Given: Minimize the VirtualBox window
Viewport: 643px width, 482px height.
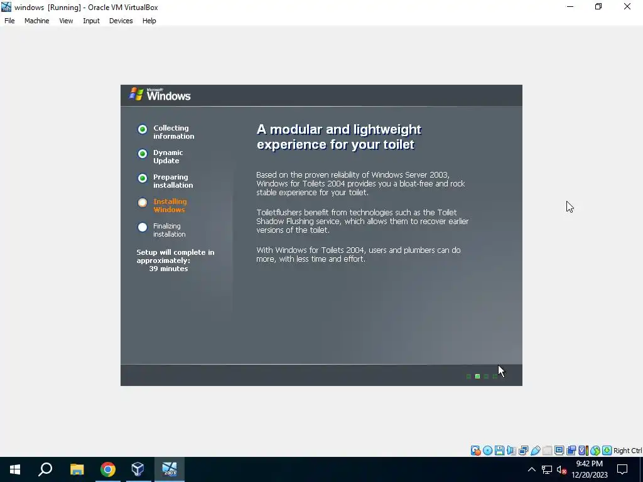Looking at the screenshot, I should pos(570,6).
